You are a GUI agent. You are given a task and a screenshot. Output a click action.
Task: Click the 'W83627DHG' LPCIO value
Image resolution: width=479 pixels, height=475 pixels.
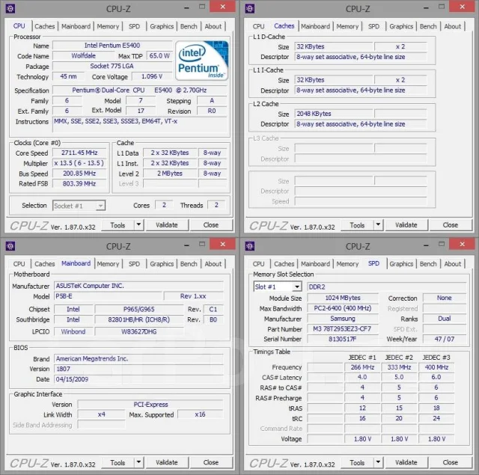tap(139, 331)
